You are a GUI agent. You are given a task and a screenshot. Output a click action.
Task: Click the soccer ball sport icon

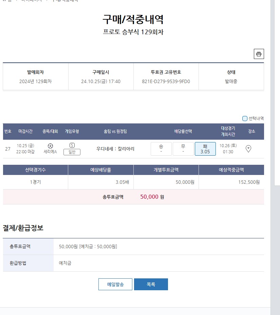coord(50,146)
